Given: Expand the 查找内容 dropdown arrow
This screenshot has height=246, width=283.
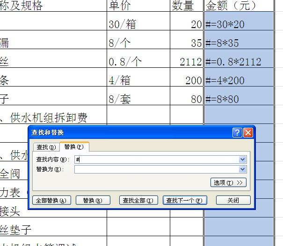Looking at the screenshot, I should 243,159.
